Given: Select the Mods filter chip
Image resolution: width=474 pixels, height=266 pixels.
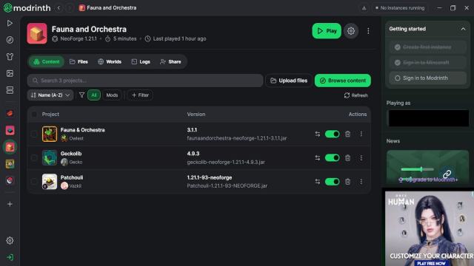Looking at the screenshot, I should [x=112, y=95].
